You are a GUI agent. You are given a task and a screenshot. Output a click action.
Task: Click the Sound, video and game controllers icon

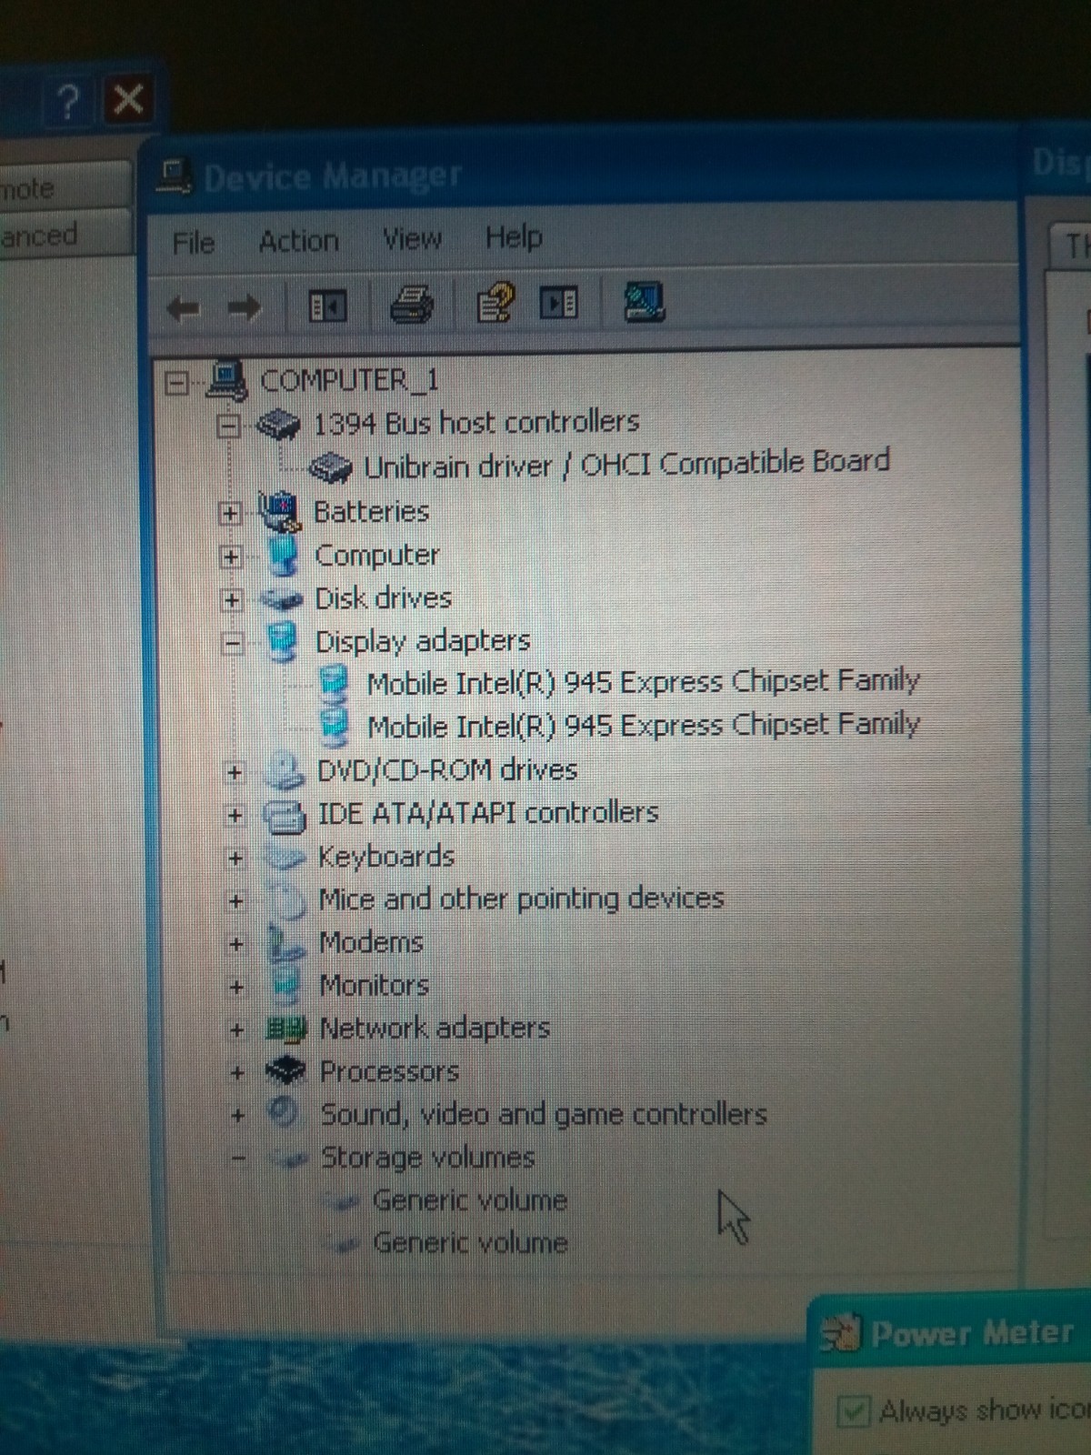(x=285, y=1113)
